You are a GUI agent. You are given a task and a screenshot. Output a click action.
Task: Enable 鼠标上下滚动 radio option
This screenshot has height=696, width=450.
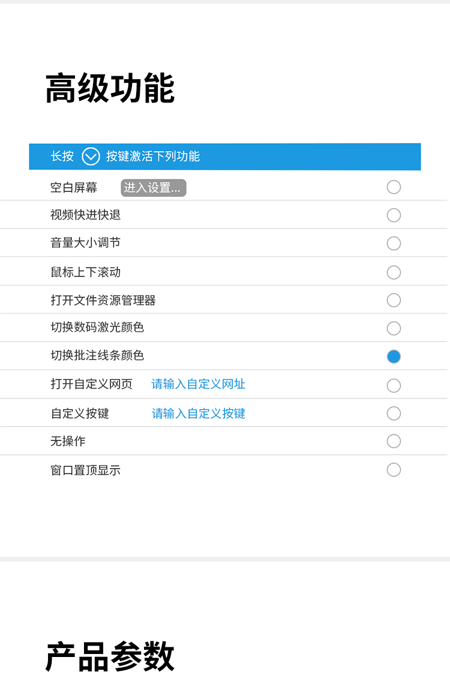(x=394, y=272)
